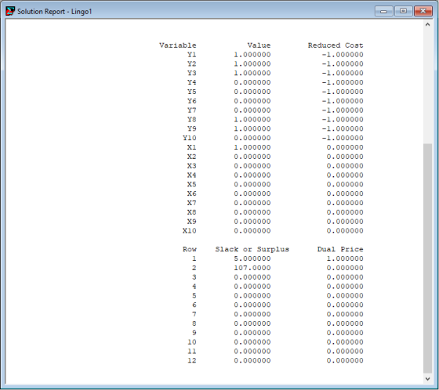Select row number 10
This screenshot has height=390, width=439.
(x=192, y=342)
